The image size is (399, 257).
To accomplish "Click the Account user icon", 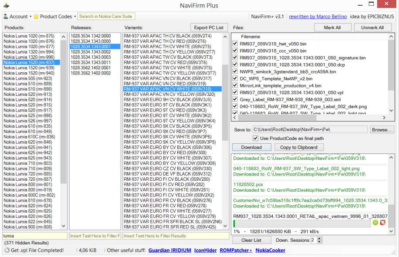I will click(x=5, y=16).
